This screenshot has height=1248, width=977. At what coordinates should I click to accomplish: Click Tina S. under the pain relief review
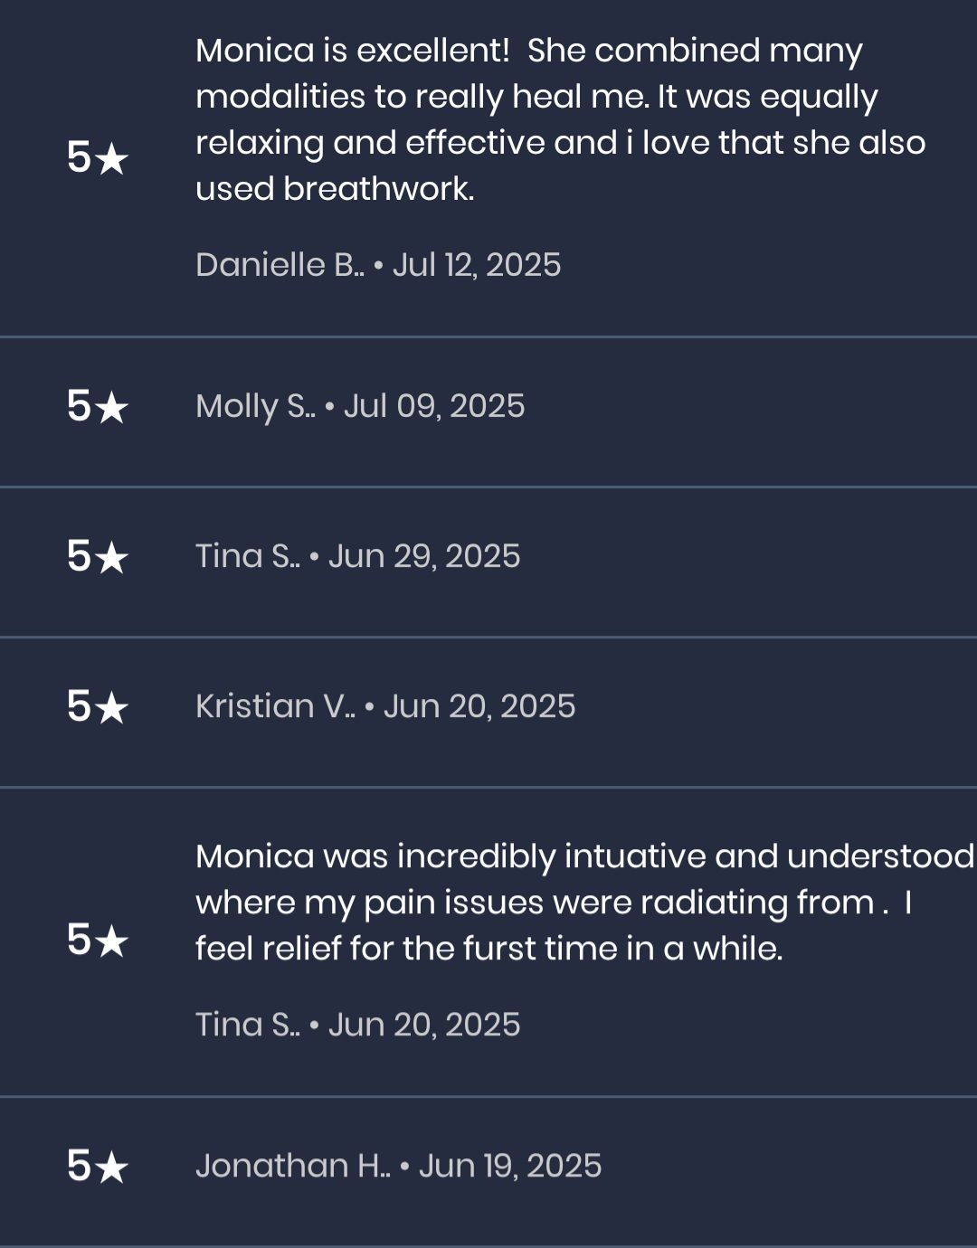pyautogui.click(x=247, y=1025)
